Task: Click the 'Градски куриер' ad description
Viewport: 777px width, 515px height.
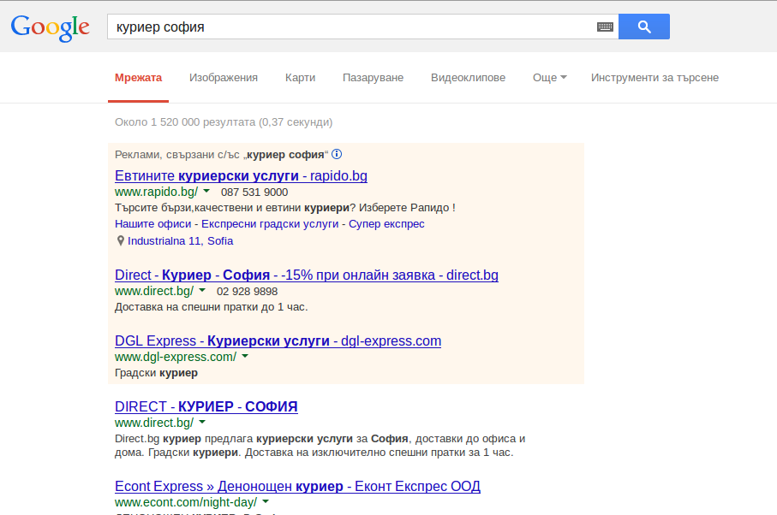Action: pyautogui.click(x=156, y=373)
